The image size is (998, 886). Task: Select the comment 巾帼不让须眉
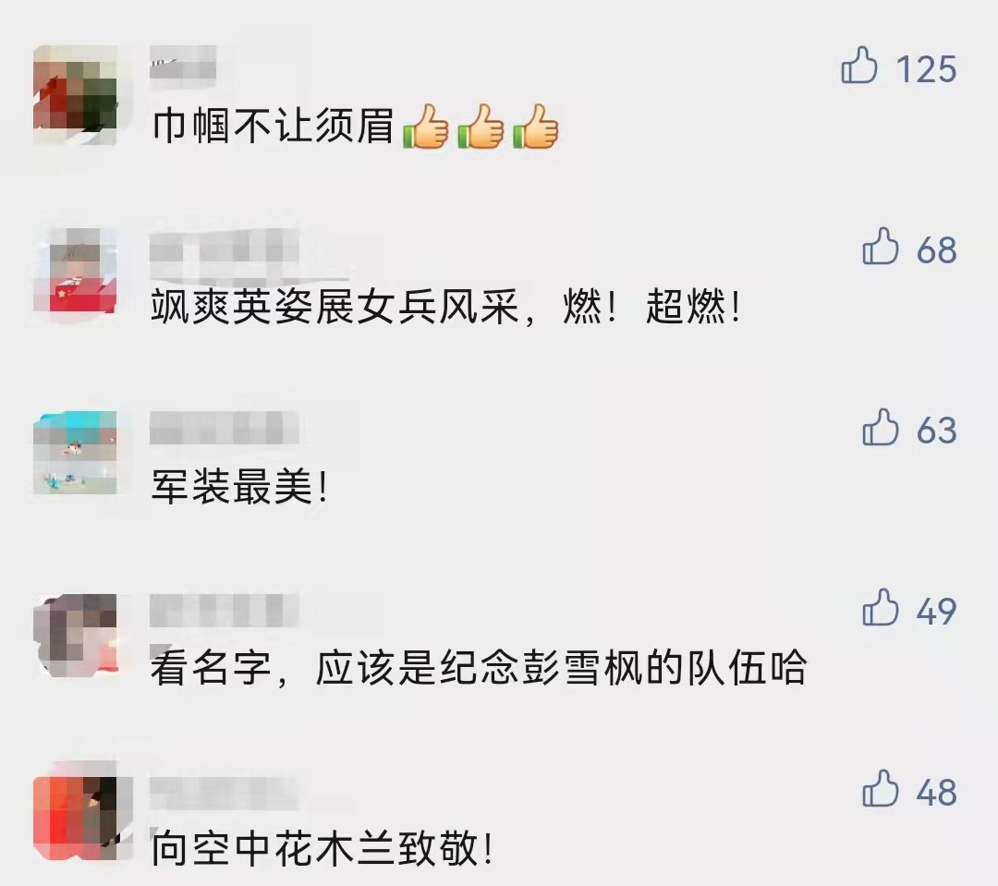[x=355, y=126]
